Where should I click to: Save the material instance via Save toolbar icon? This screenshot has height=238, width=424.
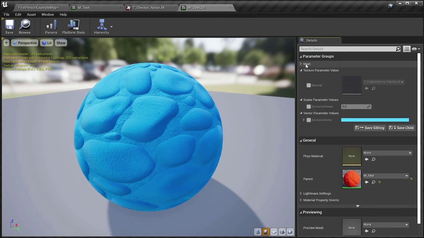(x=9, y=27)
